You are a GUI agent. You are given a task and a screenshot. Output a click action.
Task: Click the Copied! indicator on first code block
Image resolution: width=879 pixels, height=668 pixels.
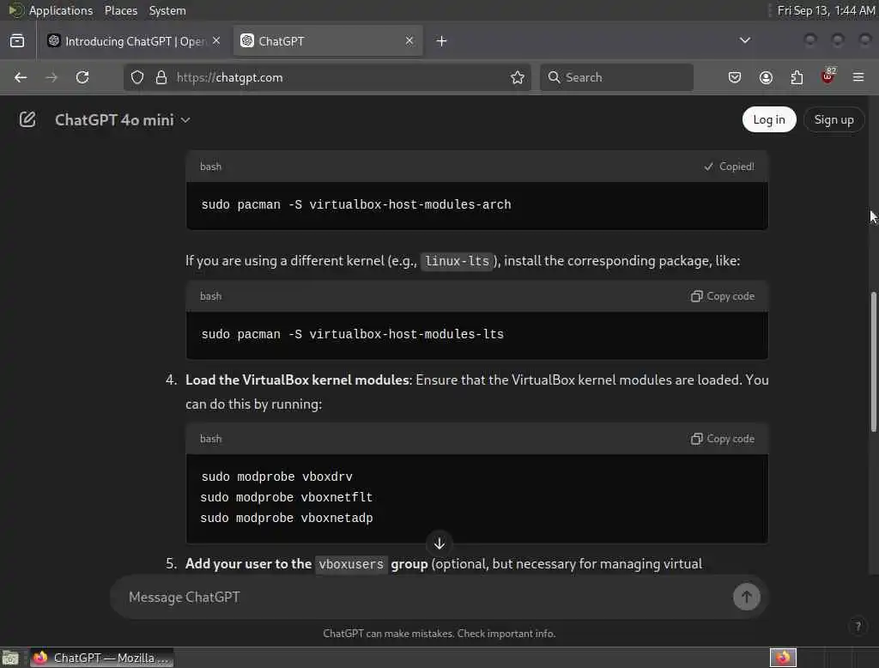[x=729, y=167]
